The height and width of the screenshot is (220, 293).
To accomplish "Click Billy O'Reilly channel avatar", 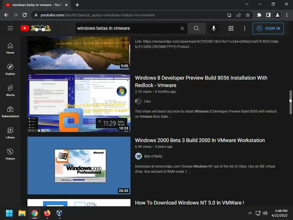I will 138,156.
